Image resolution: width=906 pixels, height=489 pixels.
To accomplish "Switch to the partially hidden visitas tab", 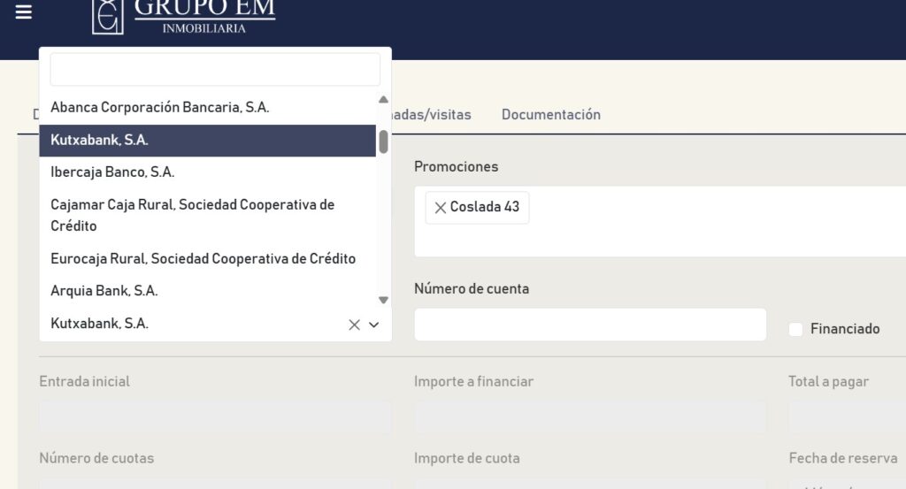I will [432, 115].
